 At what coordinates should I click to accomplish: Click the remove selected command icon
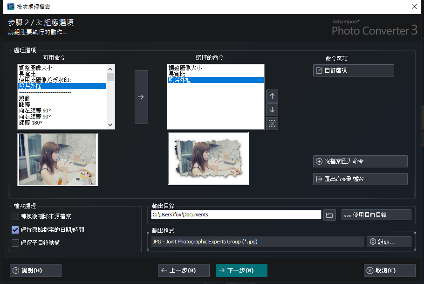coord(272,124)
